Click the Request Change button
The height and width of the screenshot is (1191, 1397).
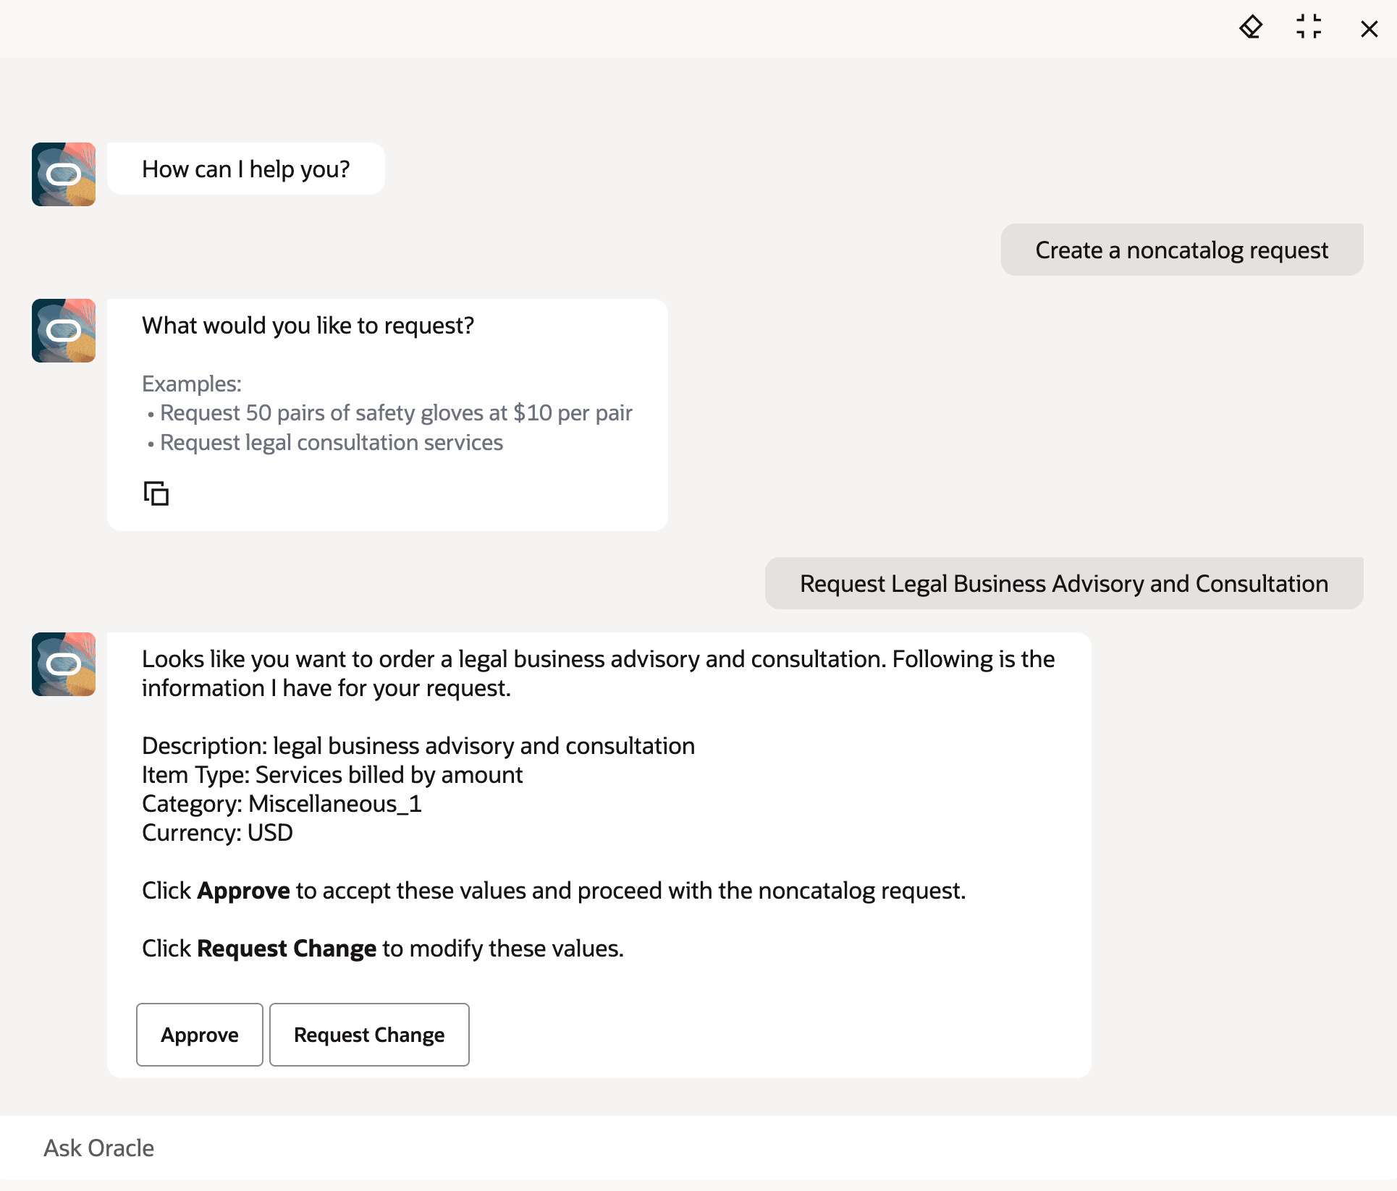tap(369, 1035)
